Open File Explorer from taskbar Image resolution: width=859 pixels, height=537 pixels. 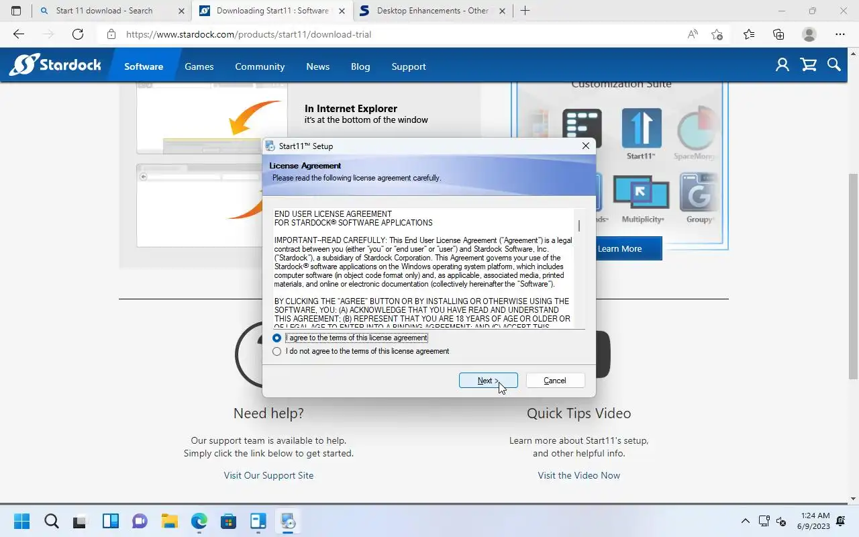tap(169, 522)
